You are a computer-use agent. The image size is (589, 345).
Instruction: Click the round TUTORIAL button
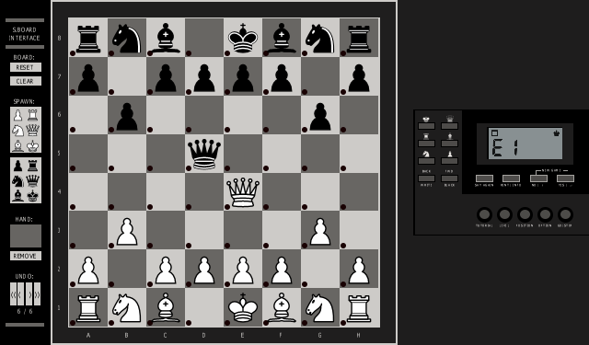click(x=484, y=214)
